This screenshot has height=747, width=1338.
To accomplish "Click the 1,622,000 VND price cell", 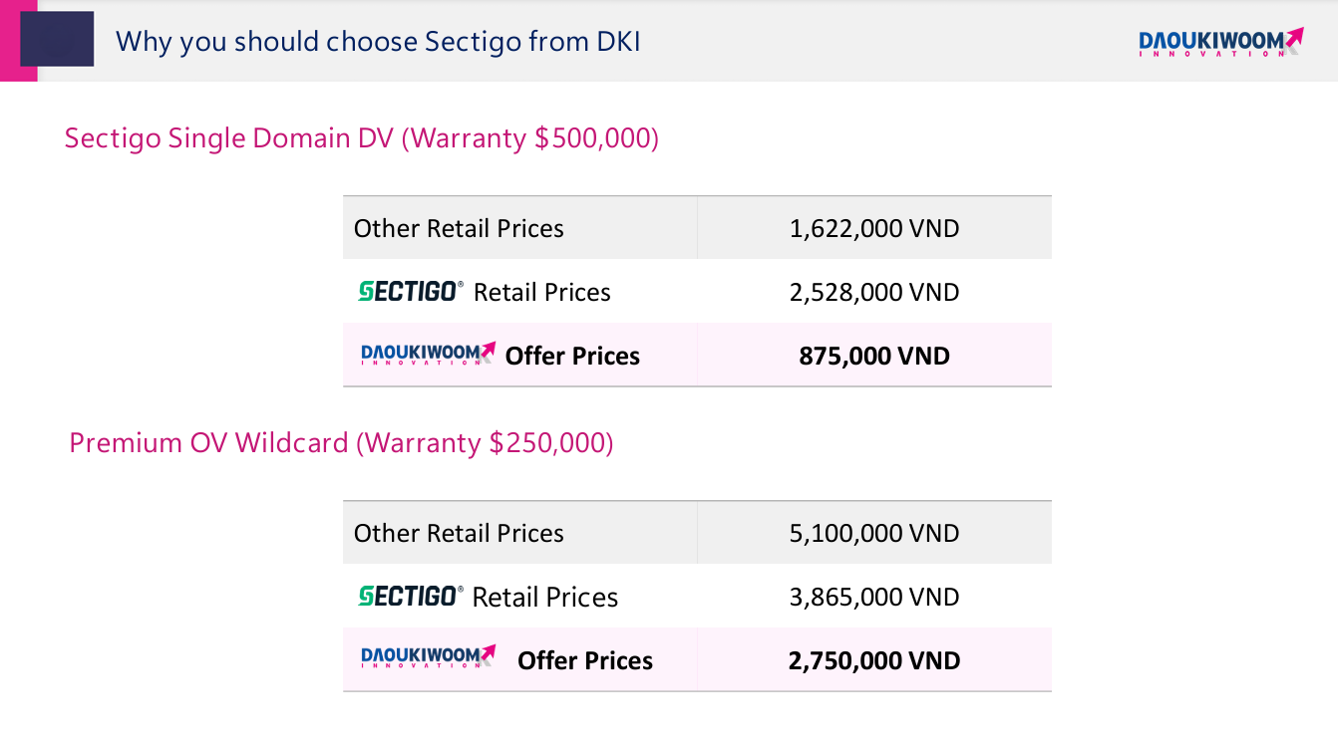I will pyautogui.click(x=873, y=228).
